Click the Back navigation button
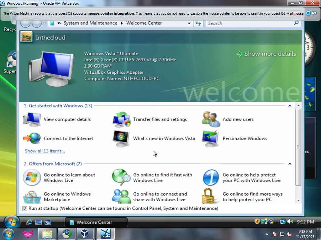Image resolution: width=321 pixels, height=240 pixels. (x=25, y=23)
